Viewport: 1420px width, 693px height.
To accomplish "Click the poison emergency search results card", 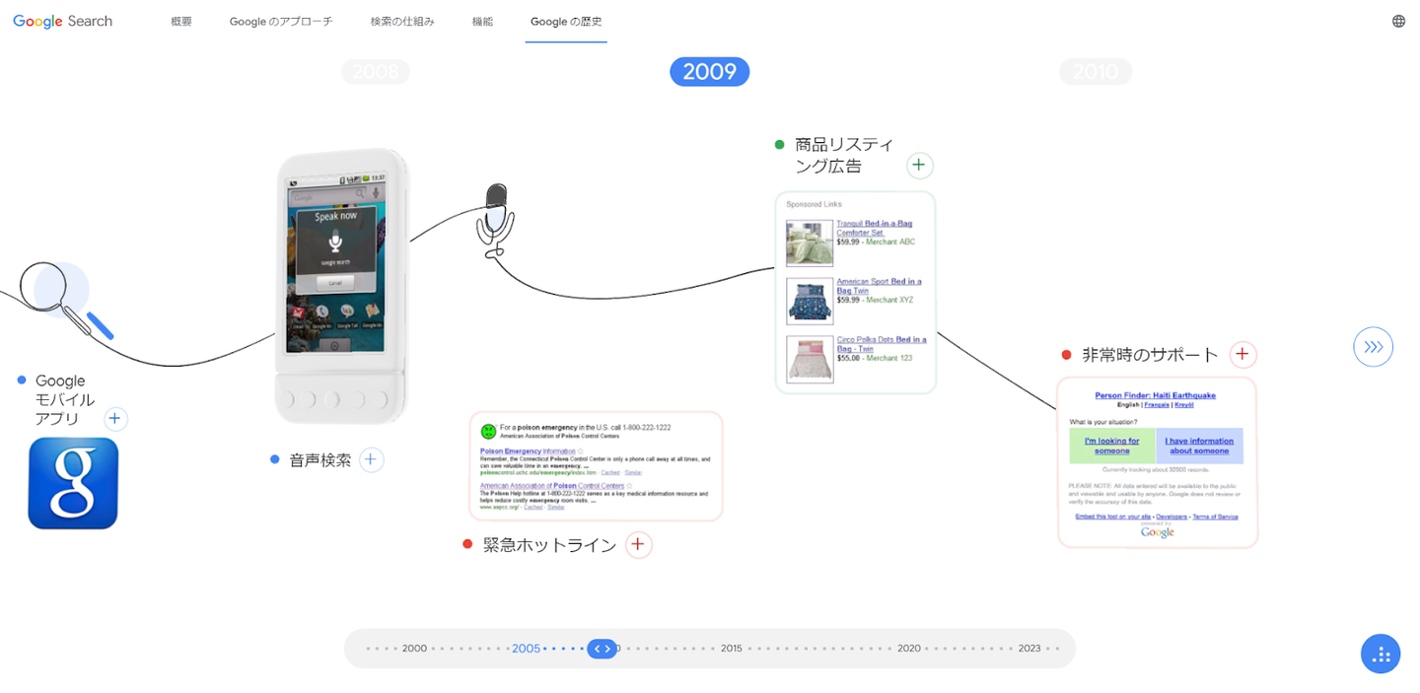I will click(597, 466).
